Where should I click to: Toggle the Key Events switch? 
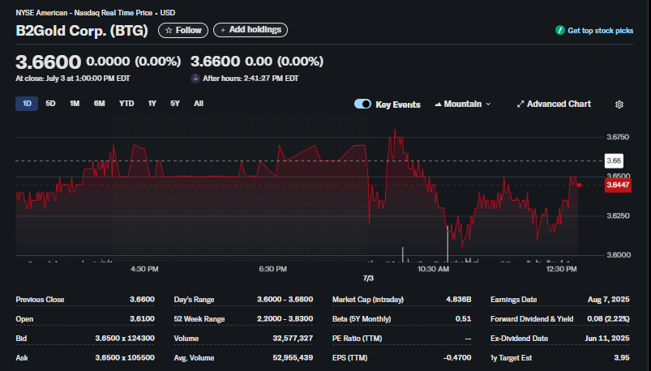coord(362,104)
